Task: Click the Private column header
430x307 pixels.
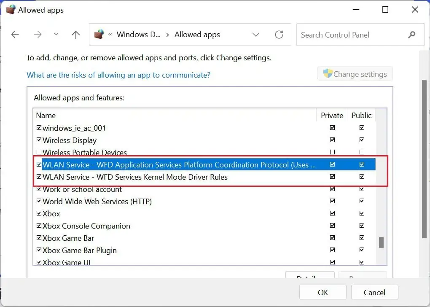Action: 332,115
